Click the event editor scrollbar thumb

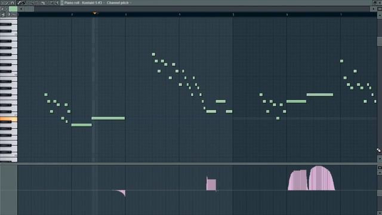tap(380, 193)
